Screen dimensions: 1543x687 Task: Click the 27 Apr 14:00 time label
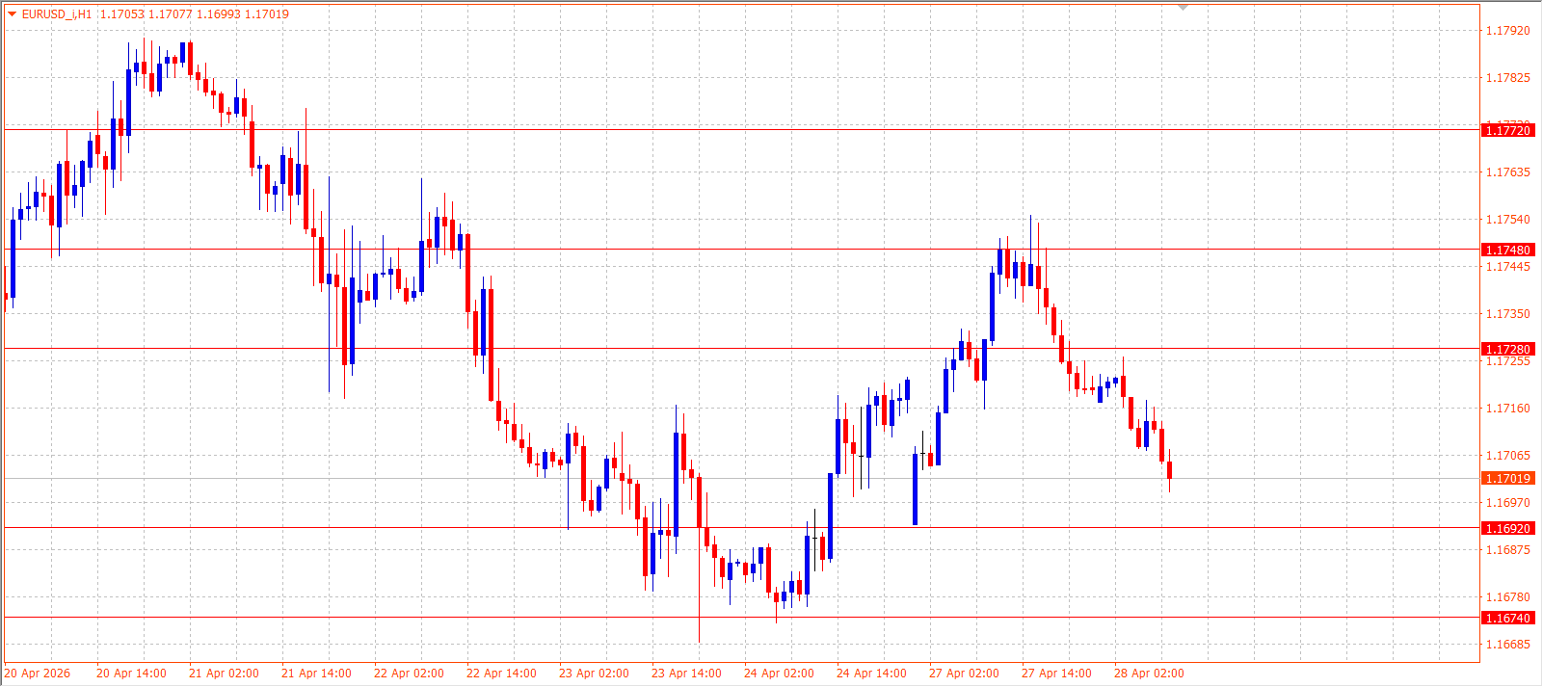pyautogui.click(x=1056, y=674)
